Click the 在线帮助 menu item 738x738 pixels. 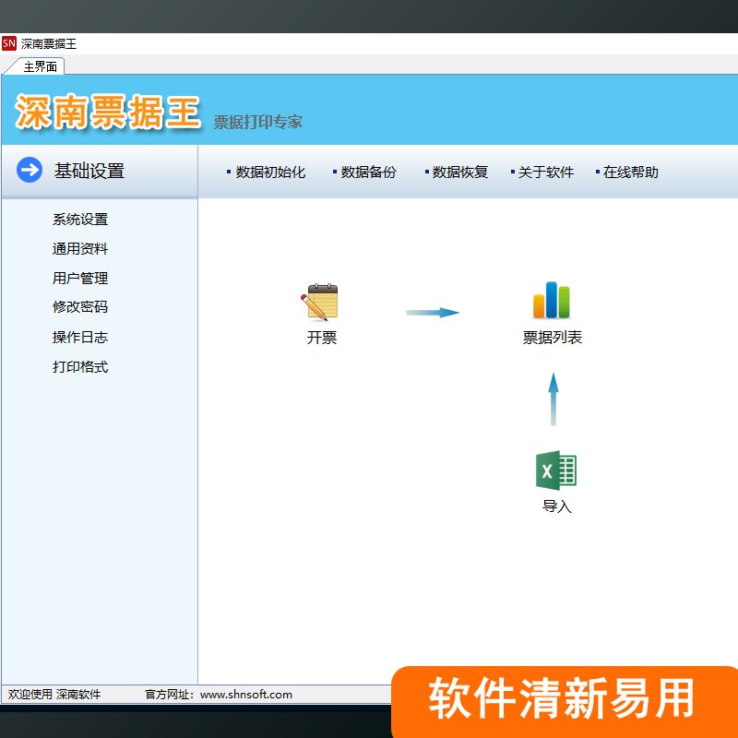(x=630, y=172)
